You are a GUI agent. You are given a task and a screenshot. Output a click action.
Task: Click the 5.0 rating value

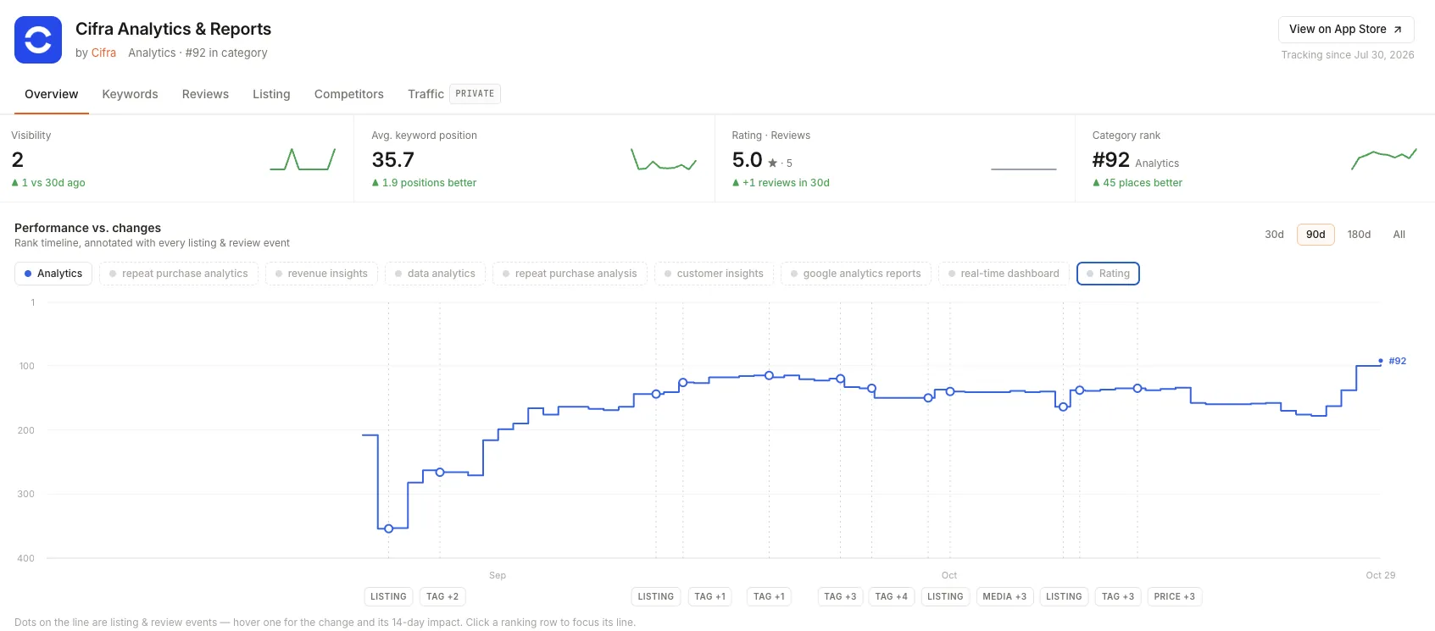(x=748, y=159)
